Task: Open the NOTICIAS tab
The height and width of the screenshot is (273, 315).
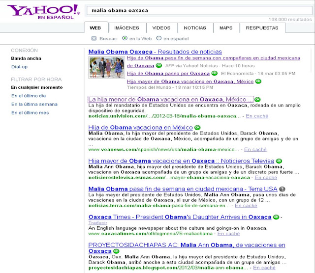Action: click(x=195, y=28)
